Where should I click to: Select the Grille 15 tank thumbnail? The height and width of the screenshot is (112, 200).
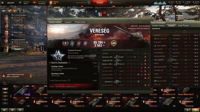tap(22, 90)
